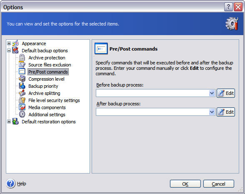Click the Media components icon
Viewport: 245px width, 194px height.
pyautogui.click(x=22, y=107)
